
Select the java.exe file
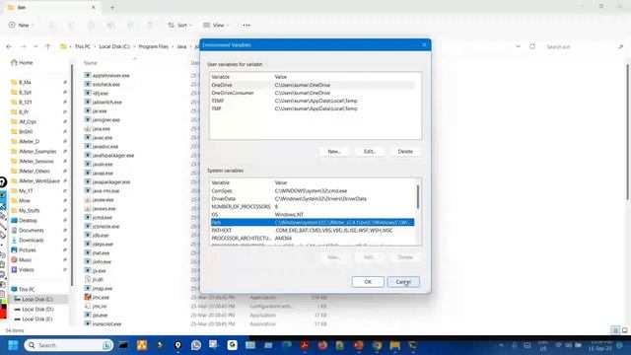[x=101, y=129]
